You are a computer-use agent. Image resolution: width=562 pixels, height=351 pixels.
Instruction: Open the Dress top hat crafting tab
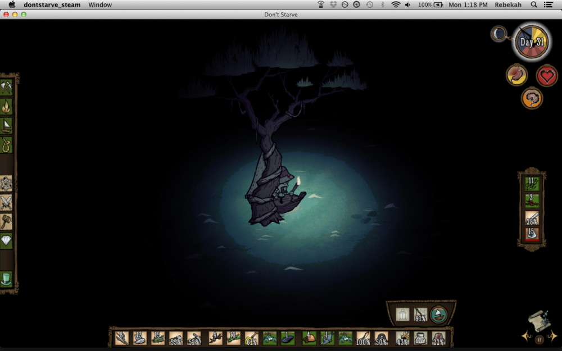(x=6, y=279)
